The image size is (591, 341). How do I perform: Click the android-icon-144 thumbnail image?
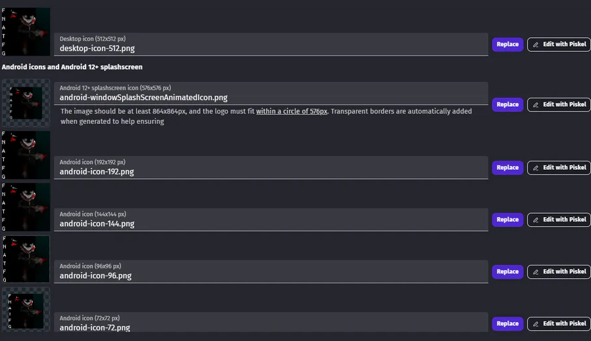[x=26, y=207]
